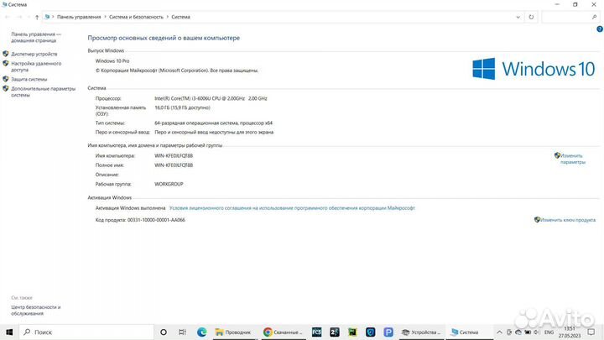Click the battery tray icon
This screenshot has height=340, width=604.
point(528,332)
